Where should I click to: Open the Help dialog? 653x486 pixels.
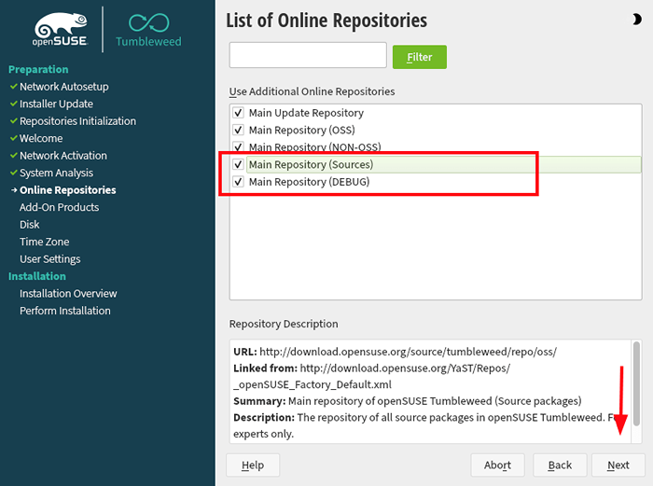point(253,465)
